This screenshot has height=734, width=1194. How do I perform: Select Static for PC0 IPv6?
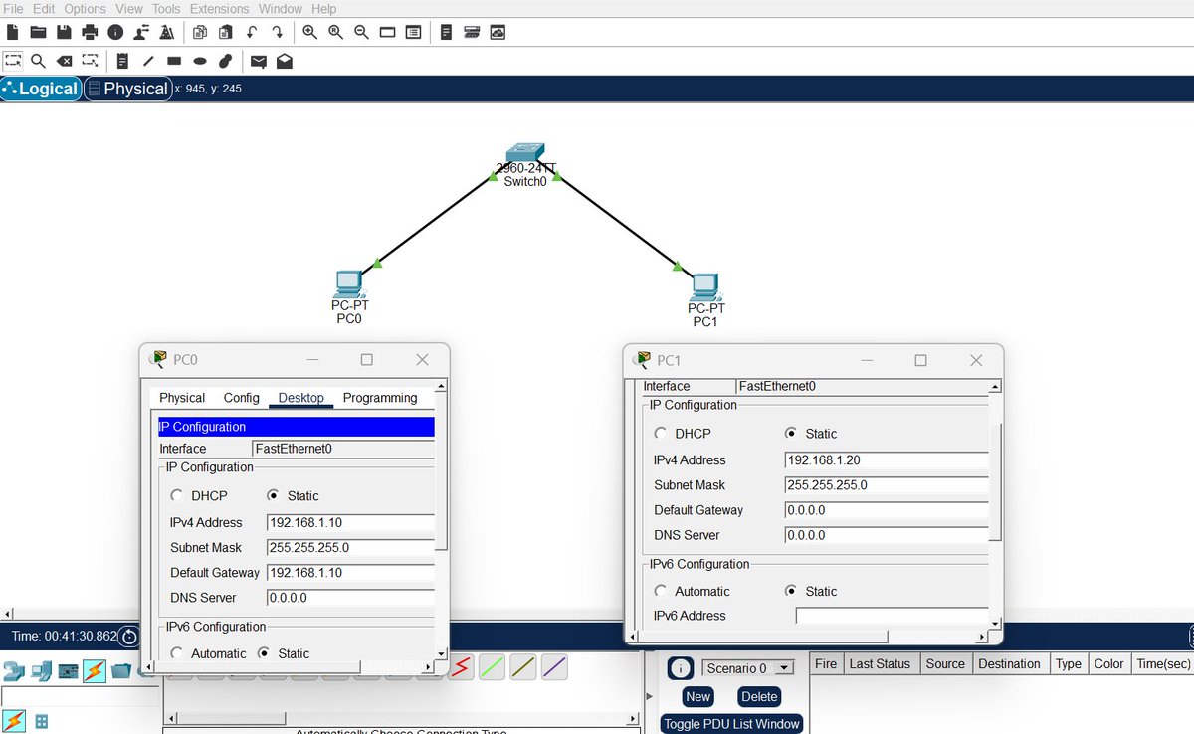[x=264, y=653]
